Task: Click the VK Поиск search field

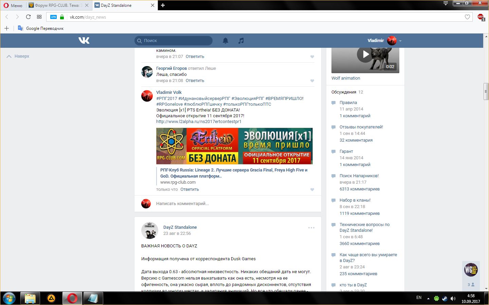Action: click(174, 40)
